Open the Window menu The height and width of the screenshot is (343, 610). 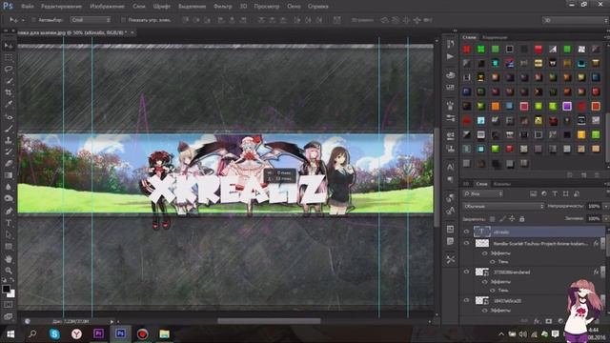[294, 7]
